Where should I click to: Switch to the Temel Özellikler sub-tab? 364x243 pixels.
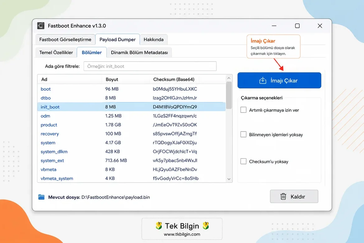(x=56, y=53)
